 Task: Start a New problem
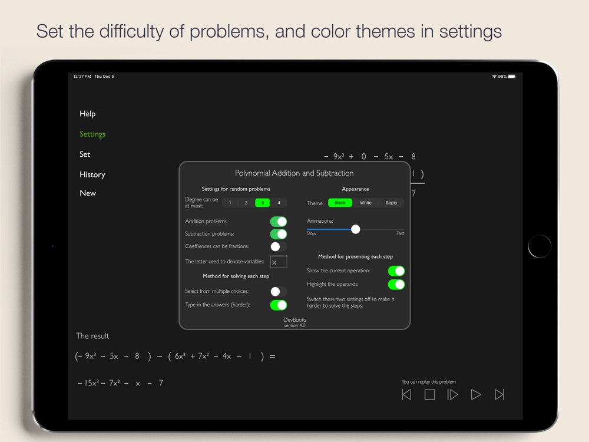point(88,193)
